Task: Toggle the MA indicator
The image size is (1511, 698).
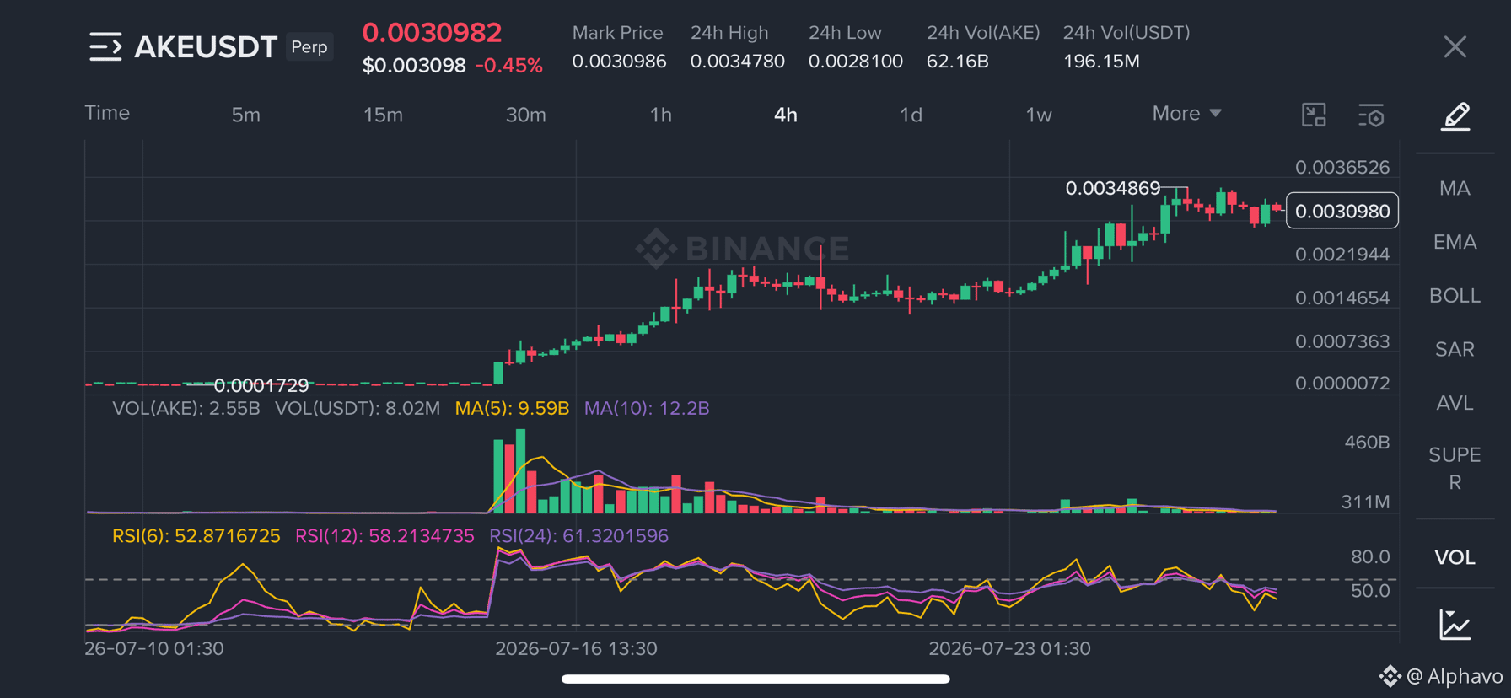Action: point(1455,188)
